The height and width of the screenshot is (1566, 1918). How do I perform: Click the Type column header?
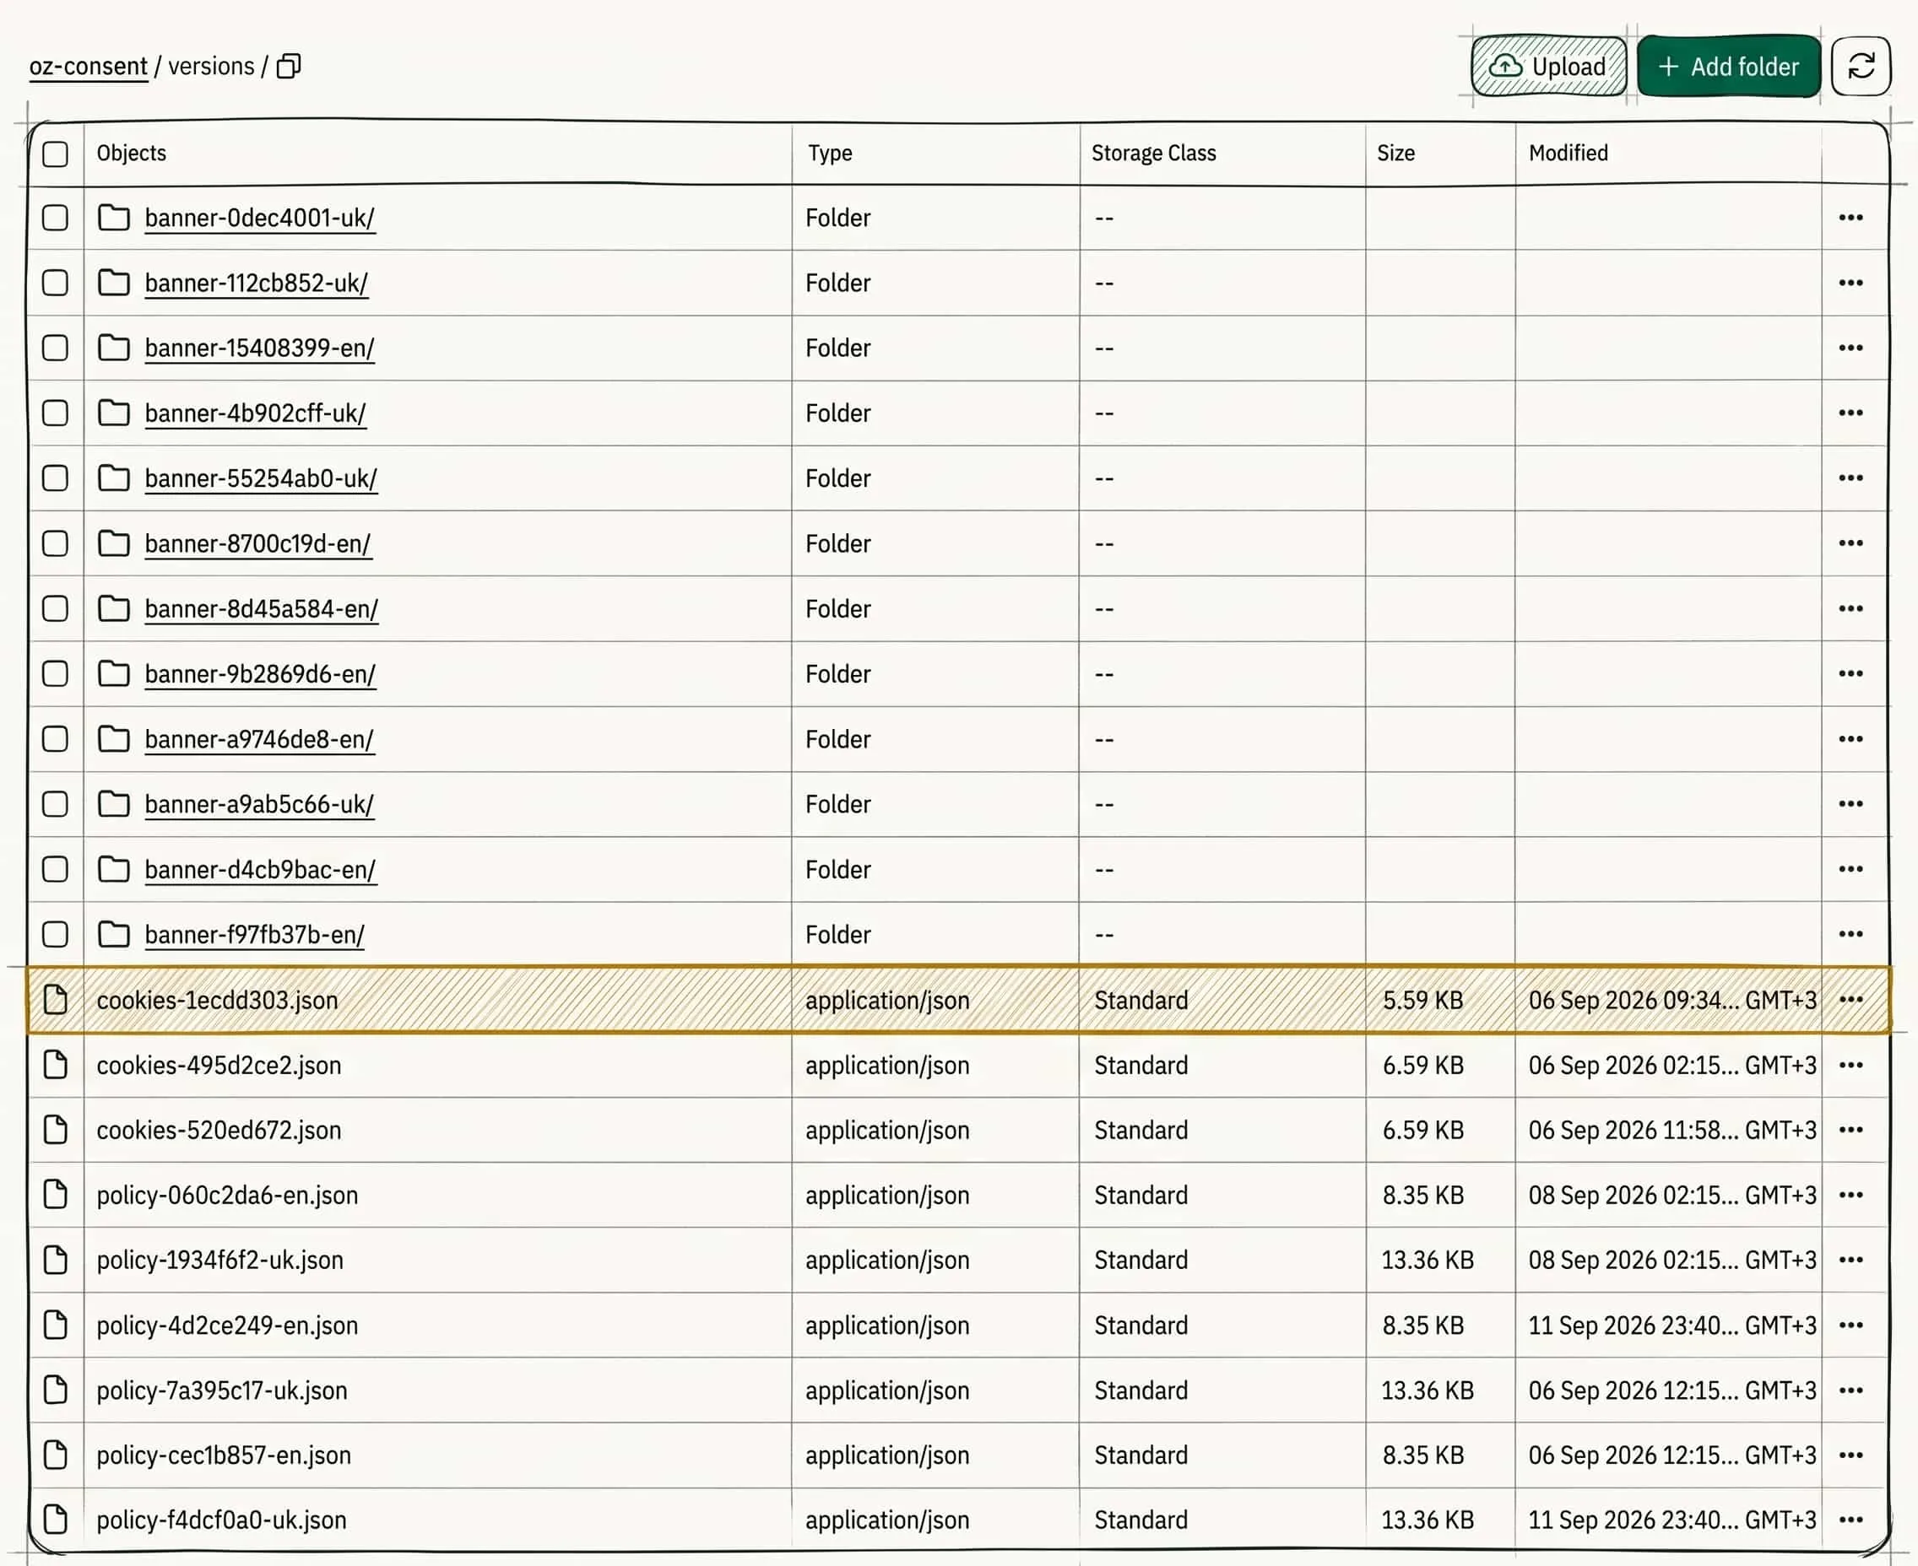(830, 153)
